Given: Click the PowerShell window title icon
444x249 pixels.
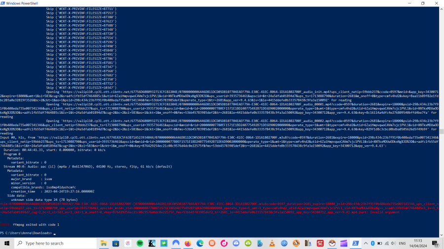Looking at the screenshot, I should point(3,3).
